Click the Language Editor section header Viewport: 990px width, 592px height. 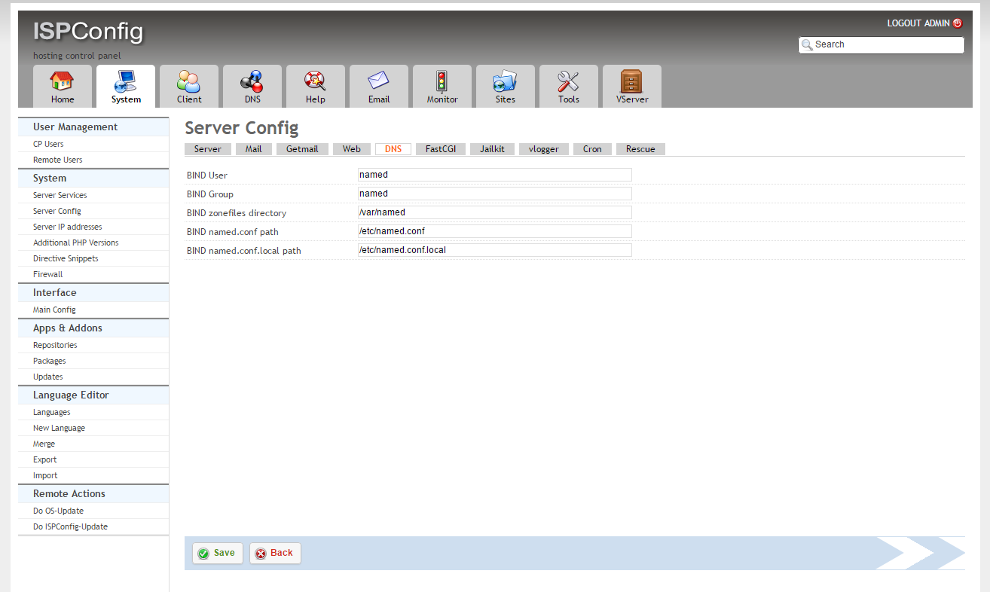point(71,395)
